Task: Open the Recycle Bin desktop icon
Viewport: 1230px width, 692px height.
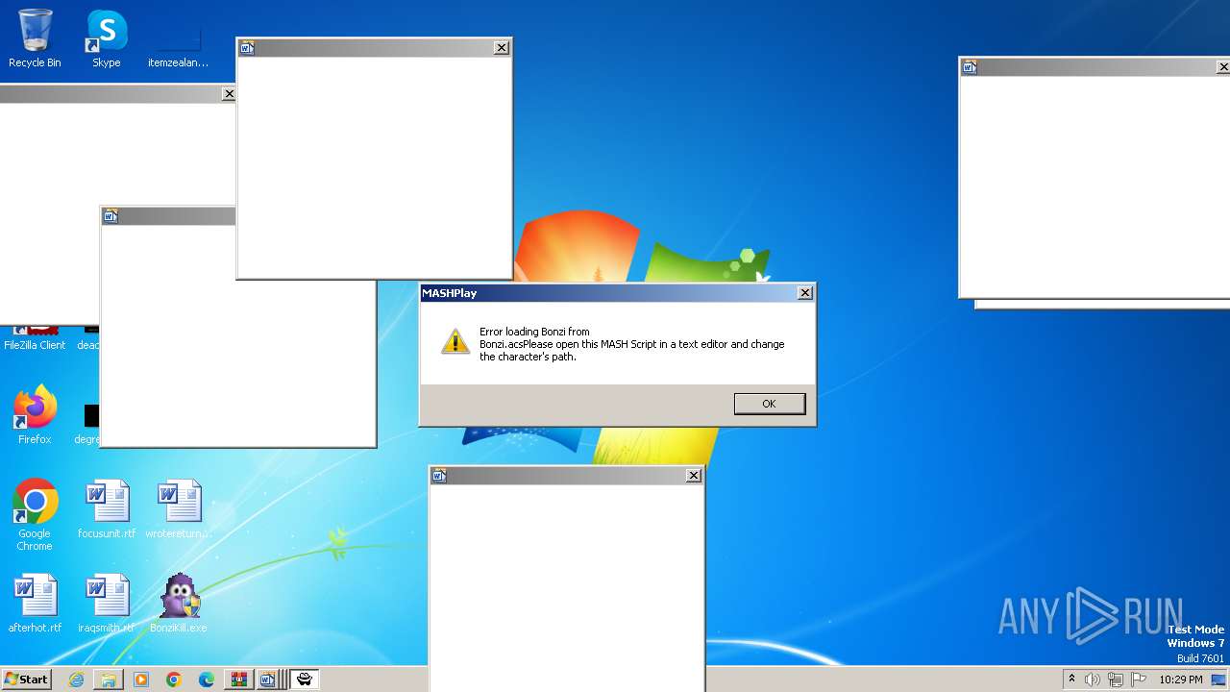Action: [x=35, y=38]
